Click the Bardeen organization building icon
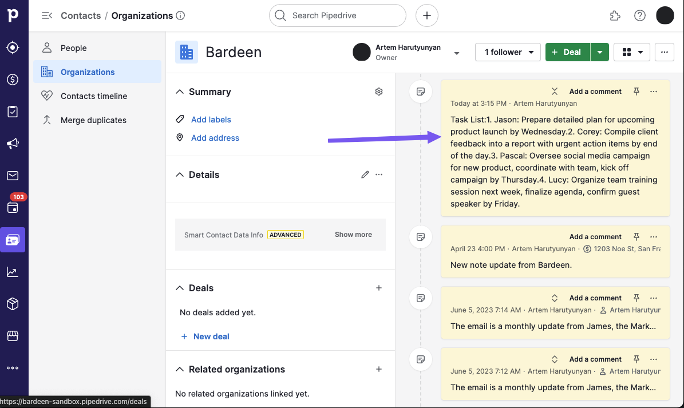The height and width of the screenshot is (408, 684). (186, 52)
